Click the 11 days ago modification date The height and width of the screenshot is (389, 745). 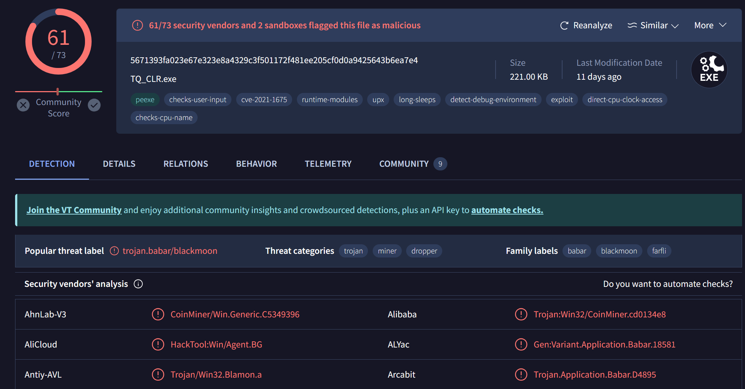click(599, 77)
